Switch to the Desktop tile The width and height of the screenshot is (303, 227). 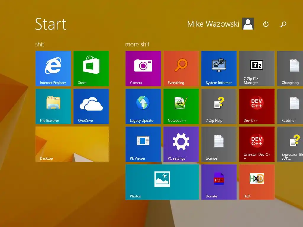tap(72, 144)
